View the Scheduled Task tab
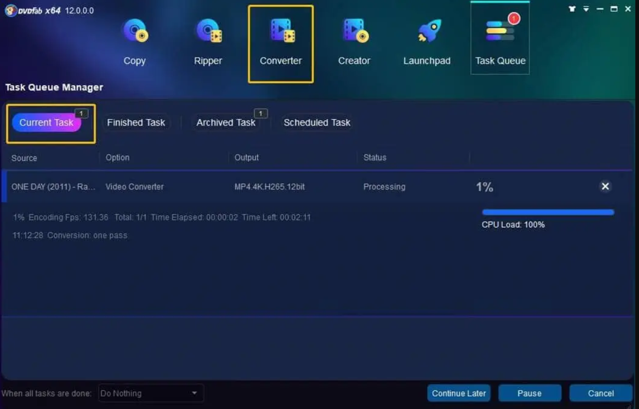The height and width of the screenshot is (409, 639). click(317, 123)
